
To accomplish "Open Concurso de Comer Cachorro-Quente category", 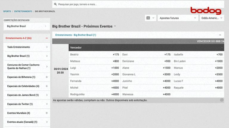I will [x=27, y=66].
